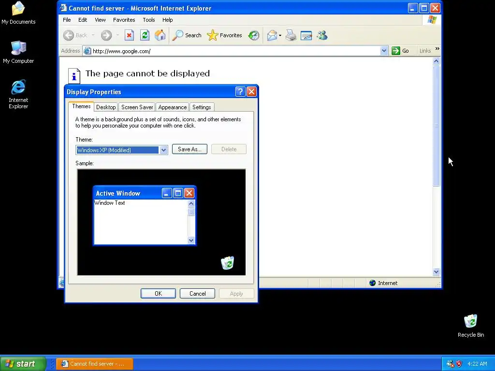Open the View menu
495x371 pixels.
coord(100,19)
